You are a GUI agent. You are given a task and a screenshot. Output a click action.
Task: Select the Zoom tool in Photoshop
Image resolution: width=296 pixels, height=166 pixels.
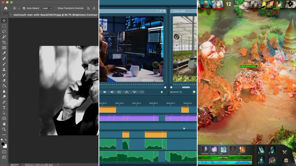tap(4, 129)
